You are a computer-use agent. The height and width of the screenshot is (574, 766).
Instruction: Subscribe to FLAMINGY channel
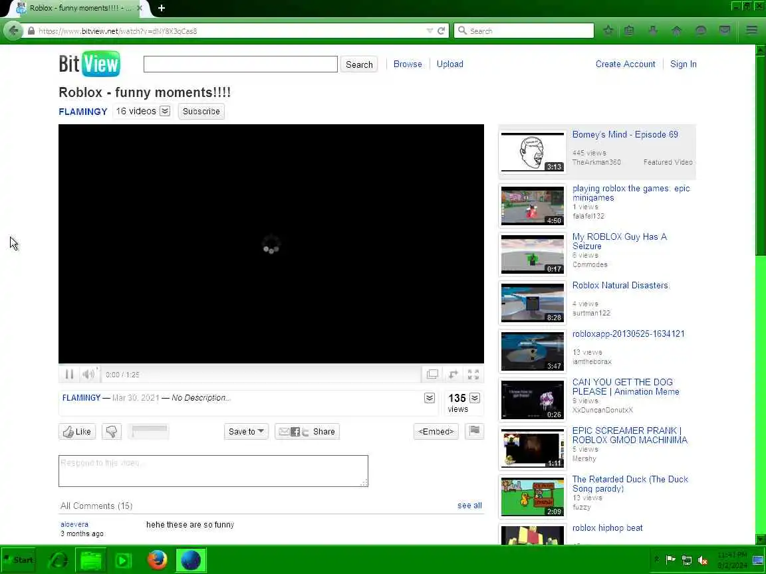click(201, 112)
